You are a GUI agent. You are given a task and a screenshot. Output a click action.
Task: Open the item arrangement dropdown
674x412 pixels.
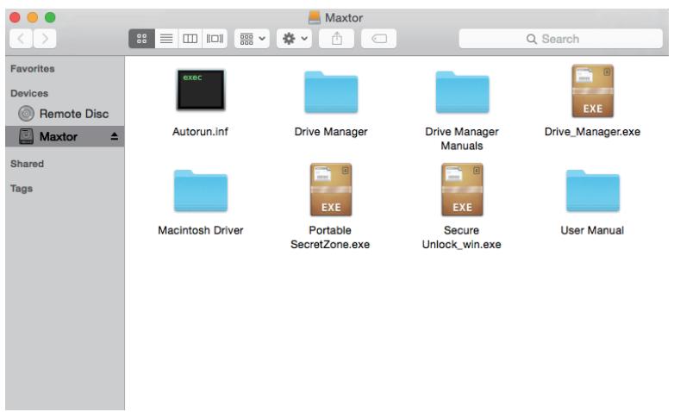(x=252, y=39)
